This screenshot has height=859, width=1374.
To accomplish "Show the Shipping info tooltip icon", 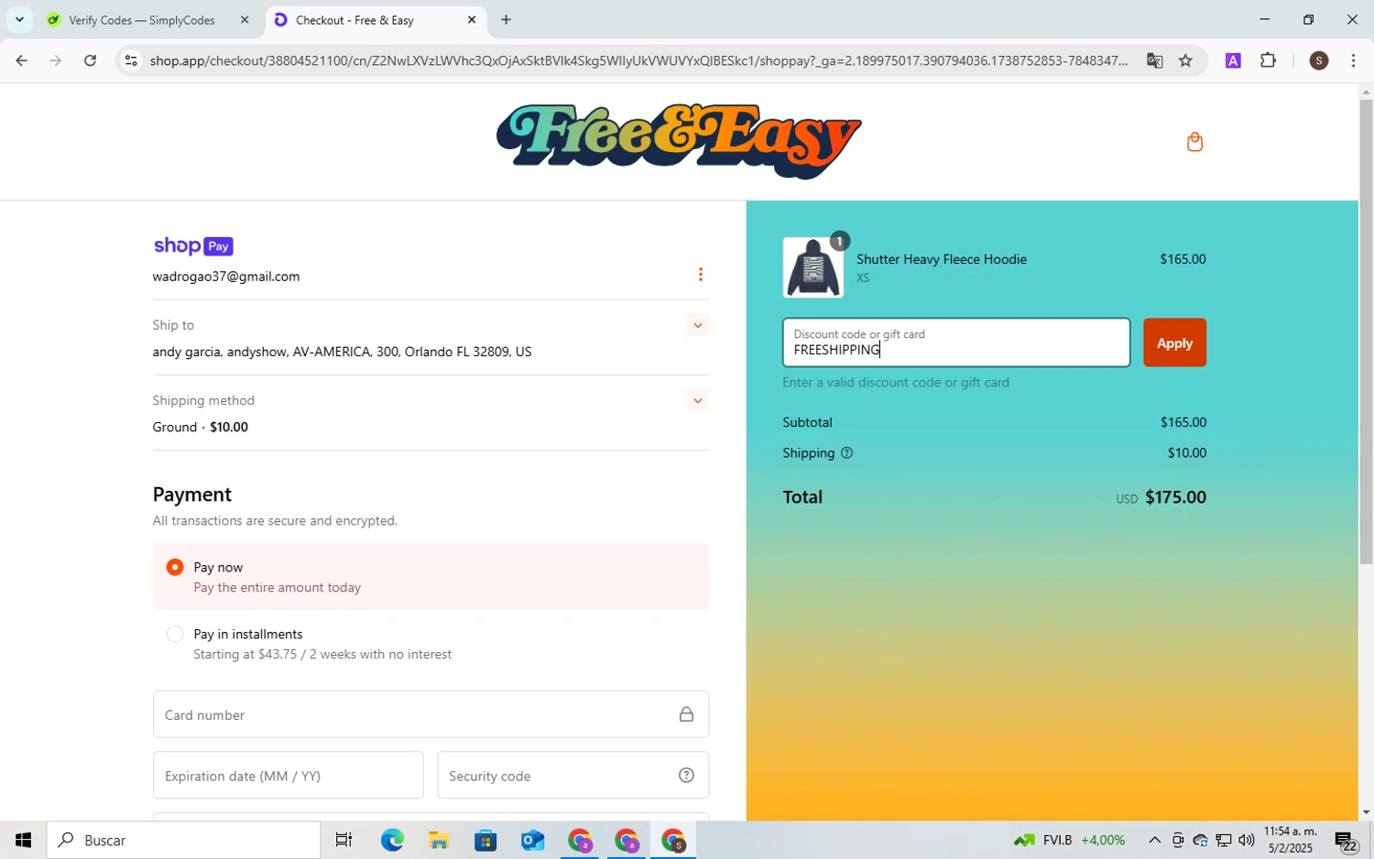I will (x=846, y=452).
